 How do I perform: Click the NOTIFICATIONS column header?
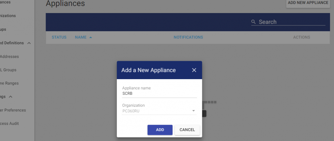point(188,37)
